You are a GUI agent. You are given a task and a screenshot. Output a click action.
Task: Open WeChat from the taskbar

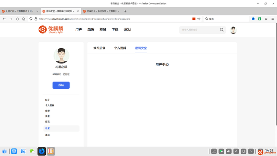[33, 151]
